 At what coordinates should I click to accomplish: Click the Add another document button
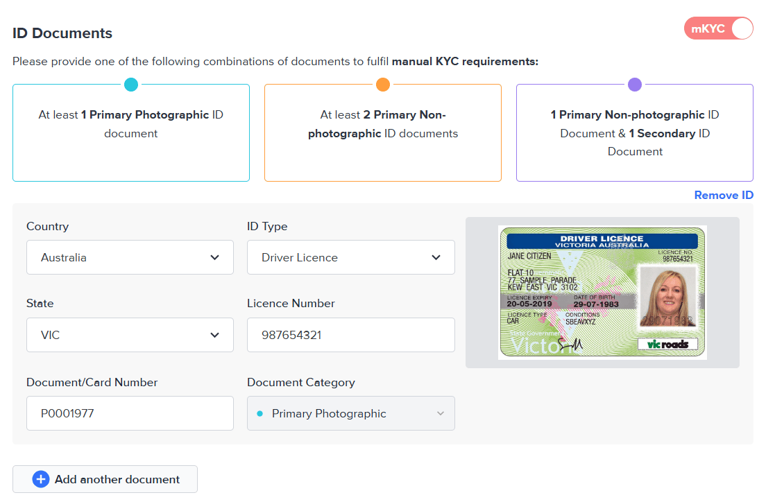coord(105,479)
